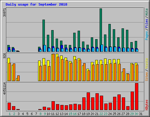Image resolution: width=150 pixels, height=117 pixels.
Task: Click the yellow 'Visits' legend label
Action: (x=147, y=63)
